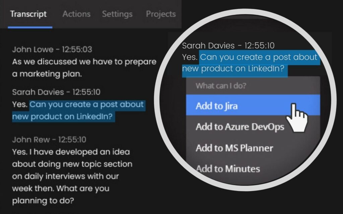The height and width of the screenshot is (214, 343).
Task: Click 'John Lowe - 12:55:03' speaker line
Action: pyautogui.click(x=52, y=49)
